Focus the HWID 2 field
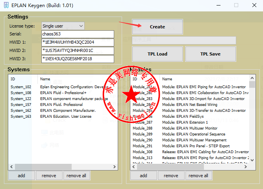Image resolution: width=263 pixels, height=189 pixels. [78, 50]
